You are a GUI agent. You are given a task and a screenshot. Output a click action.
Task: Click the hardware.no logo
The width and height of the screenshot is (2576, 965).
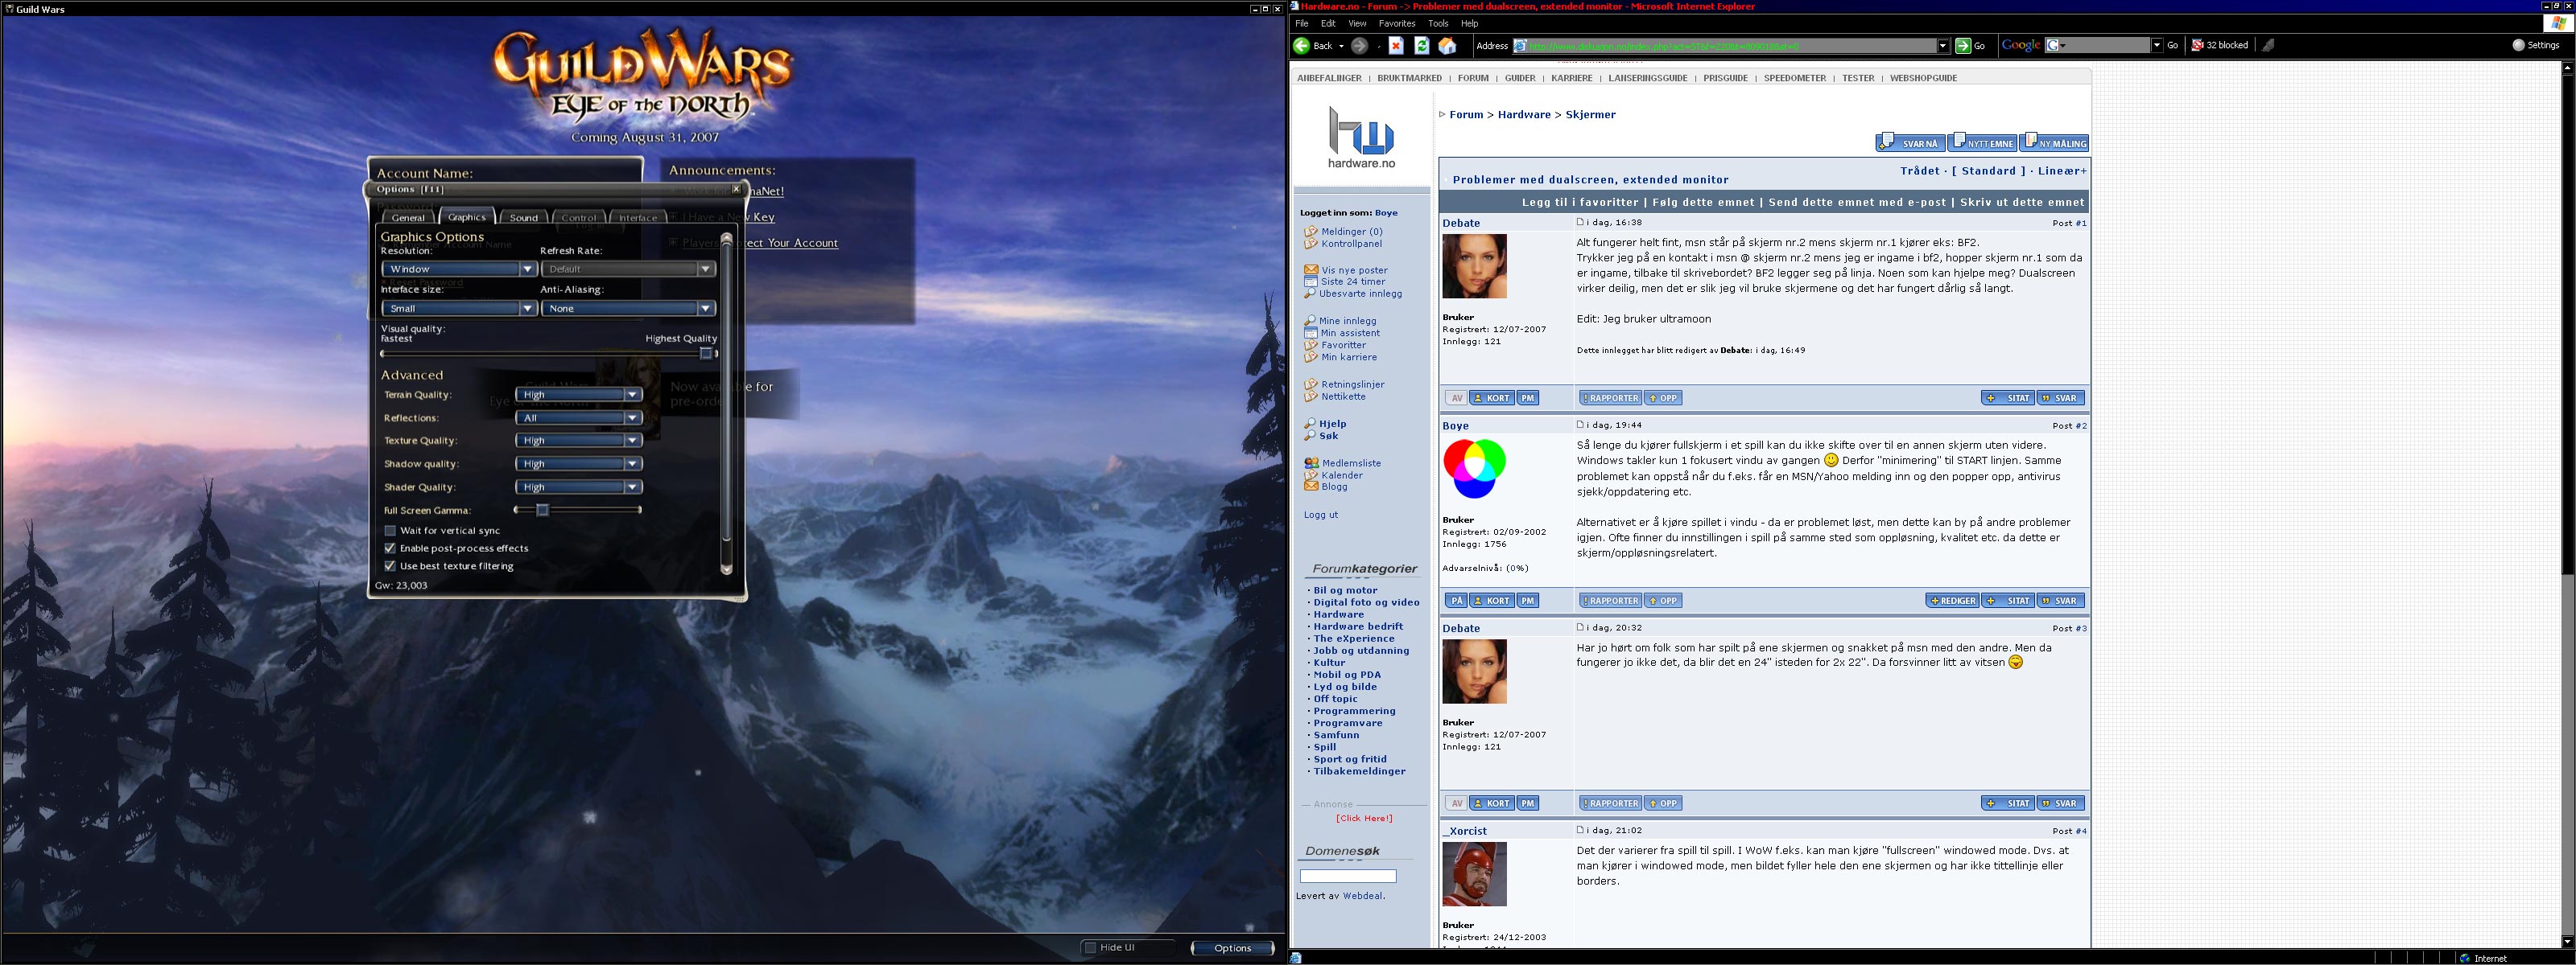pos(1361,137)
